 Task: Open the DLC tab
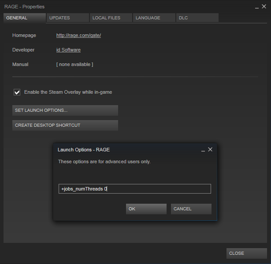point(197,18)
